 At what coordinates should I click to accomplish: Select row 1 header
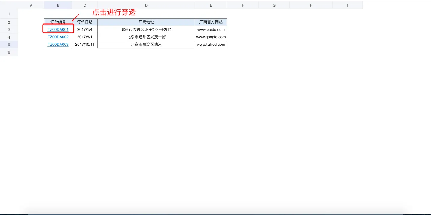click(9, 14)
